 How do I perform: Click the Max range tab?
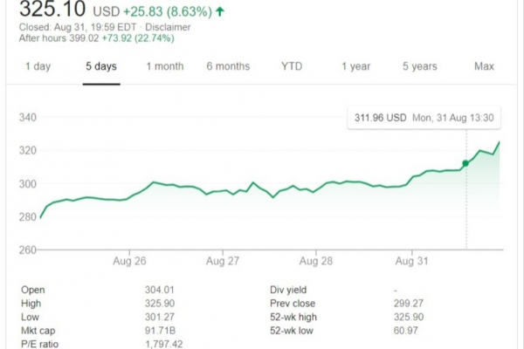click(x=484, y=66)
